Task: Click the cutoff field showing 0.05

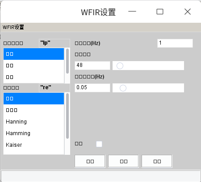Action: tap(92, 88)
